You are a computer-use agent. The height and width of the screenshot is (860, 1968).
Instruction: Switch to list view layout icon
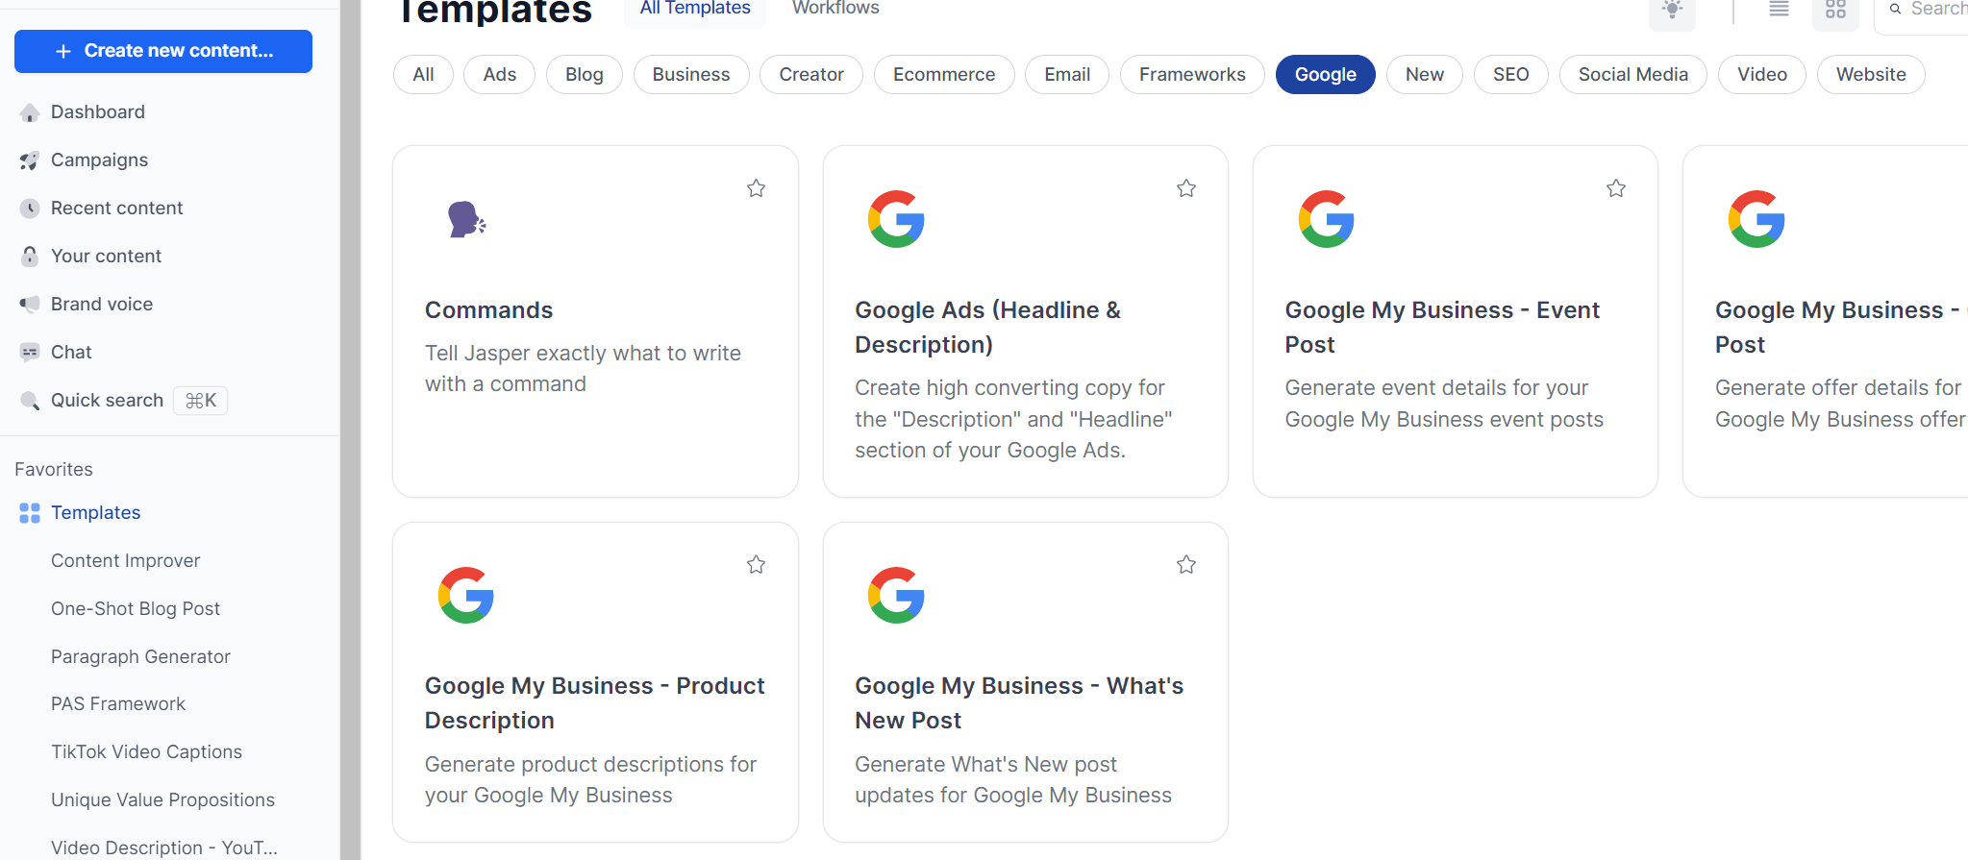(1779, 10)
